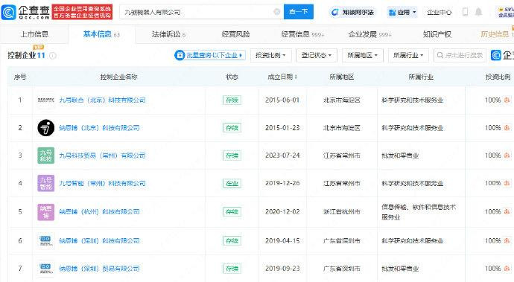Viewport: 514px width, 282px height.
Task: Open 纳恩博（北京）科技有限公司 link
Action: pos(99,128)
